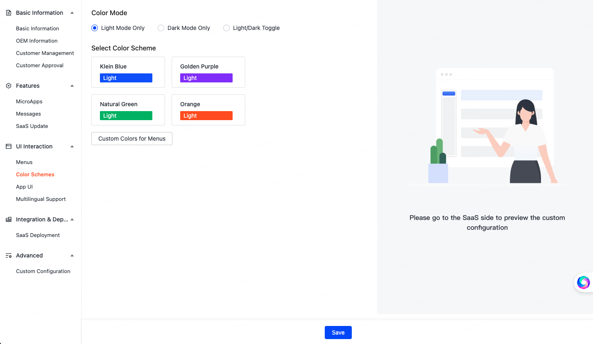Screen dimensions: 593x344
Task: Open the colorful floating assistant icon
Action: coord(583,282)
